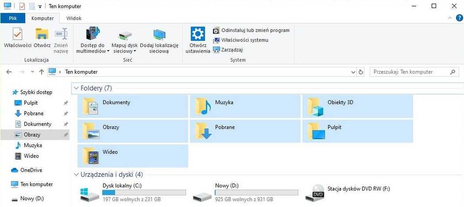Open Customize Quick Access Toolbar dropdown arrow

[40, 6]
